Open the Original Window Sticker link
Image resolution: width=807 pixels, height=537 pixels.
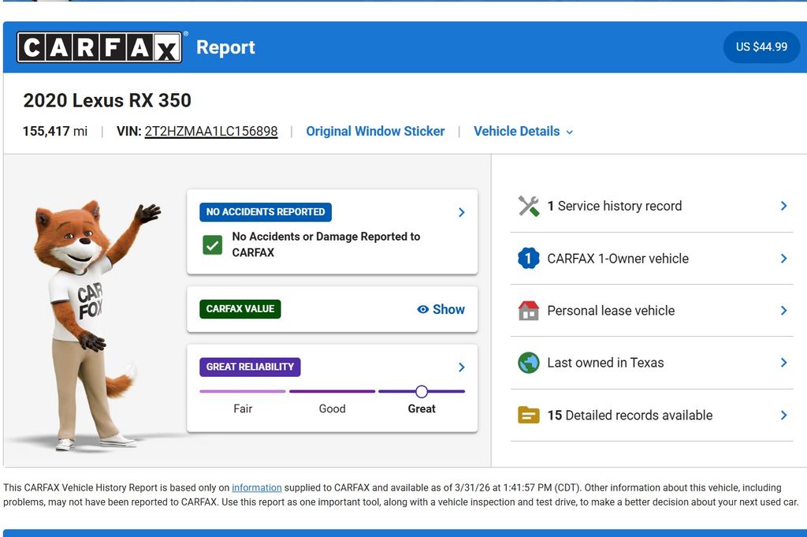[375, 132]
